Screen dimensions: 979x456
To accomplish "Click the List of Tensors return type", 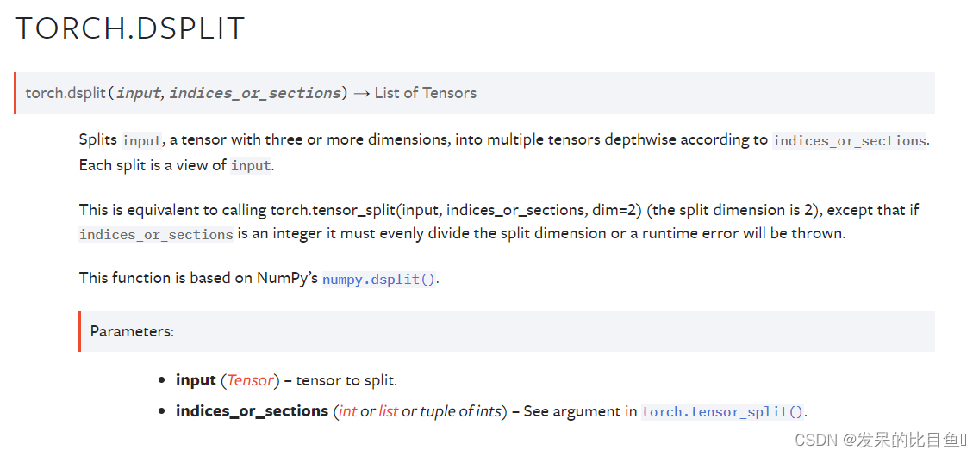I will (425, 94).
